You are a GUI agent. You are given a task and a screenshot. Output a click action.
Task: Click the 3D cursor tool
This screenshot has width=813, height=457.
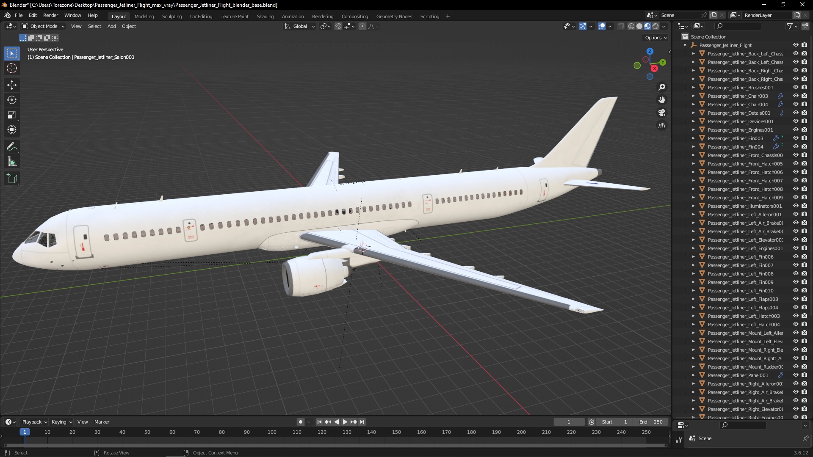click(x=12, y=68)
